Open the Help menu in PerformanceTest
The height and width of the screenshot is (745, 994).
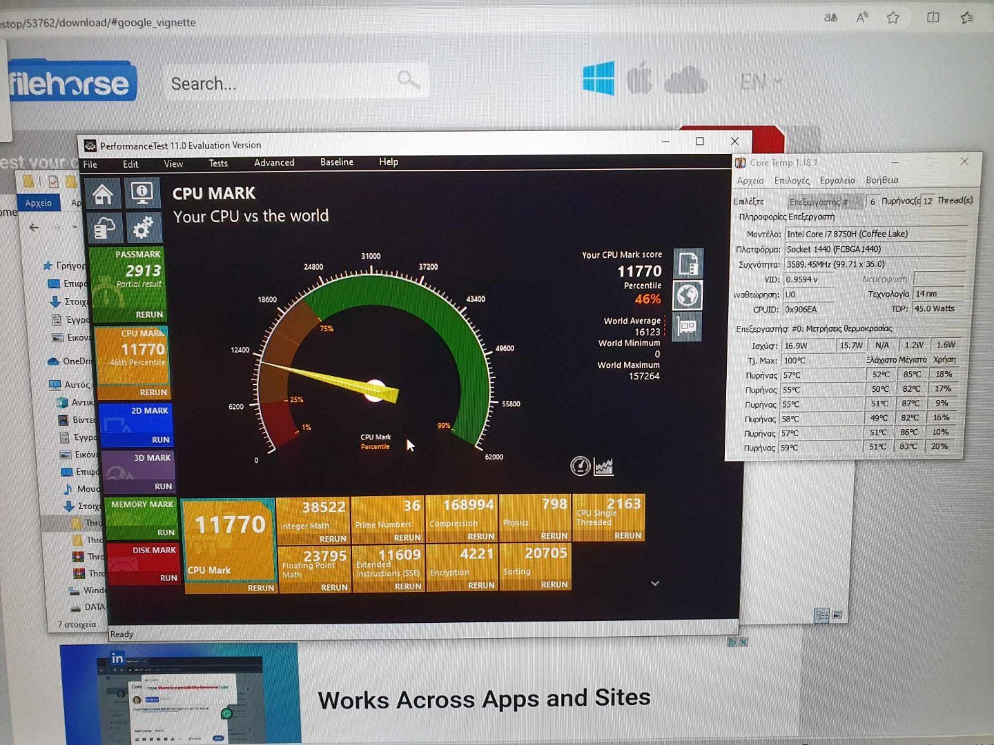[x=389, y=162]
